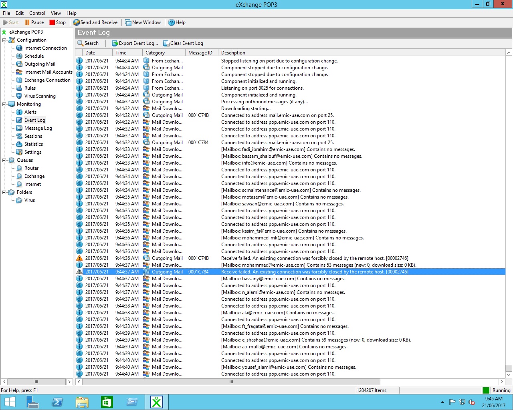Click the Export Event Log icon

[x=115, y=43]
